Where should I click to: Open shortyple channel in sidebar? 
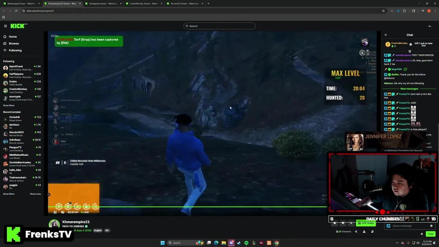[22, 98]
